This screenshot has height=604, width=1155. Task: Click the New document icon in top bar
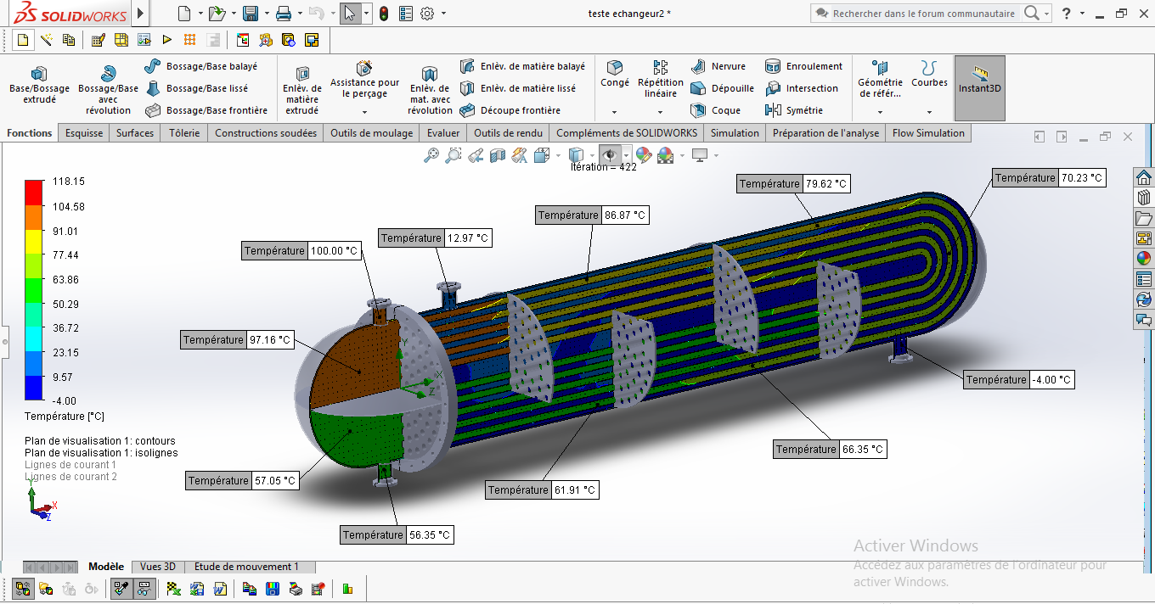pyautogui.click(x=184, y=14)
